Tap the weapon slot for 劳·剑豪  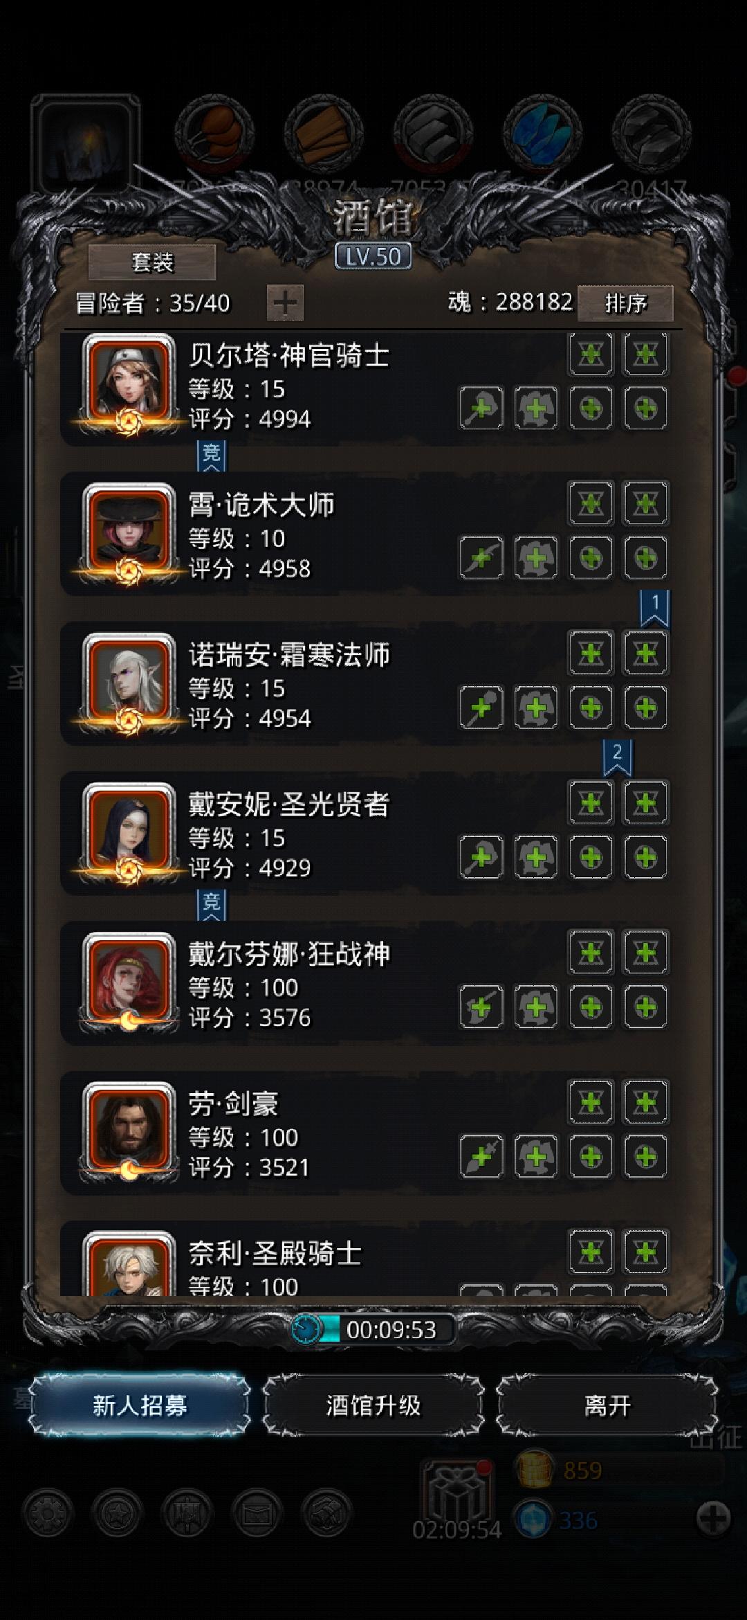coord(481,1156)
